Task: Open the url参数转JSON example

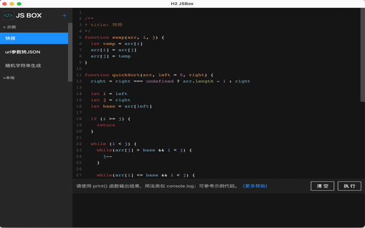Action: 34,52
